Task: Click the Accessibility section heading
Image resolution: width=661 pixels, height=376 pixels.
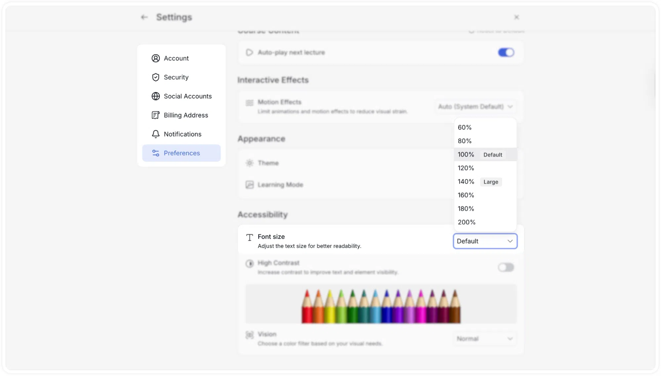Action: pos(263,215)
